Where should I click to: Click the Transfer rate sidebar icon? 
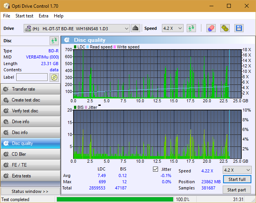point(6,89)
